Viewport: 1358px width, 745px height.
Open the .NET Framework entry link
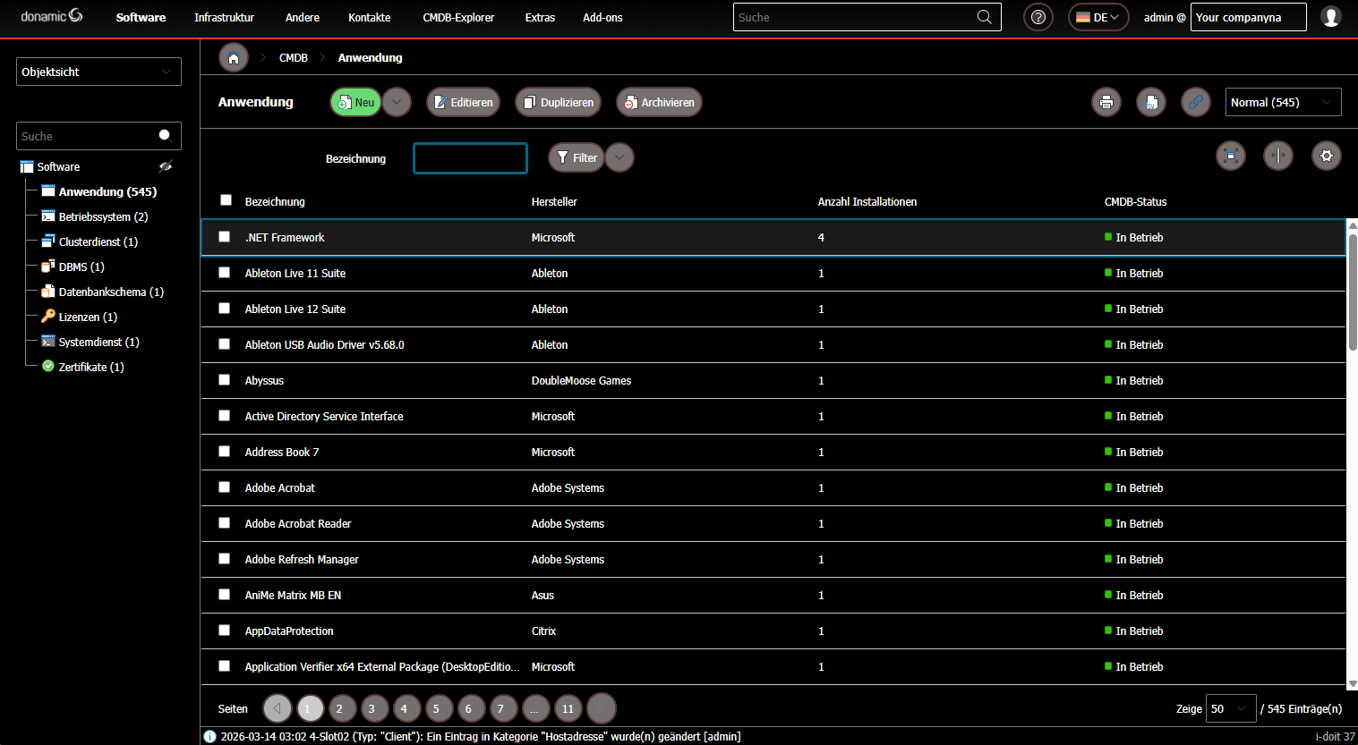[x=285, y=237]
